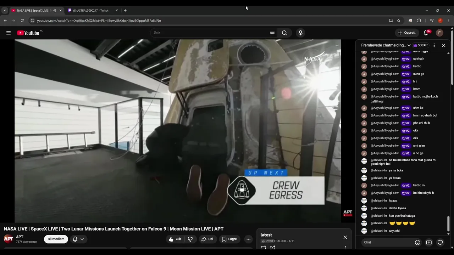
Task: Click the 500XP crown badge
Action: [421, 45]
